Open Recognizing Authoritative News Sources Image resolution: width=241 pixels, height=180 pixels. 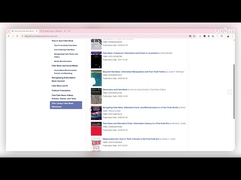pos(64,79)
